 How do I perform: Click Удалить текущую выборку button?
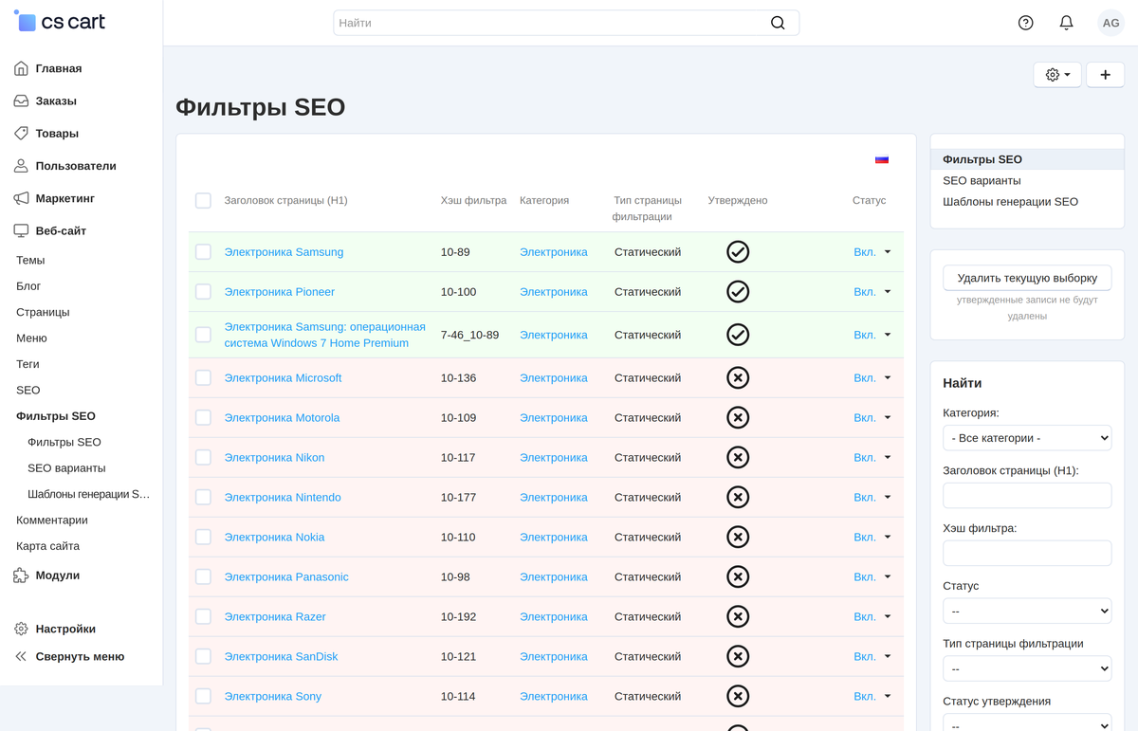[1027, 278]
